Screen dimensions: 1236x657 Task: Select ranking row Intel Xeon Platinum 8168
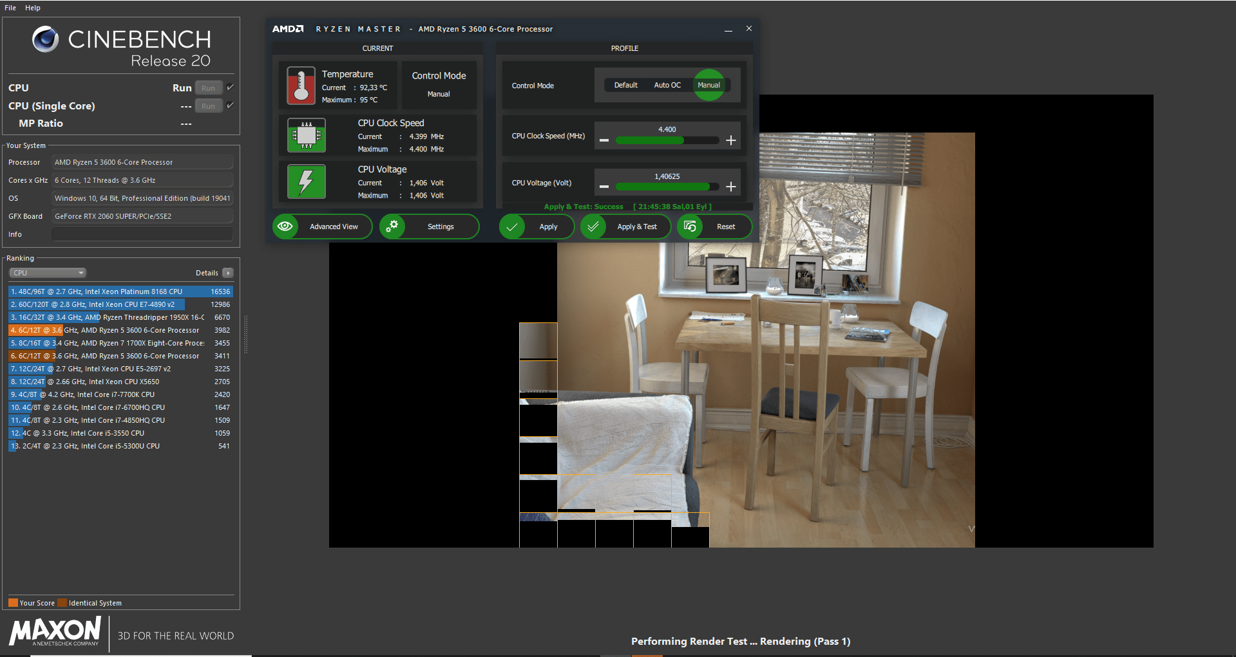point(120,291)
